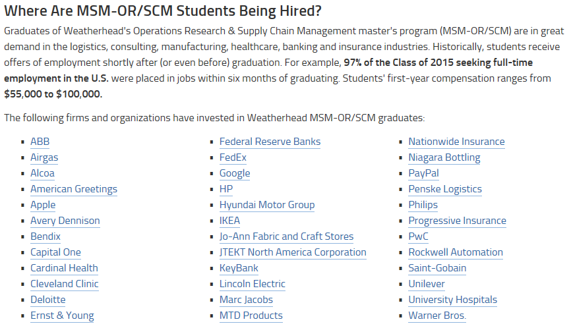This screenshot has height=330, width=571.
Task: Open the University Hospitals link
Action: pyautogui.click(x=453, y=300)
